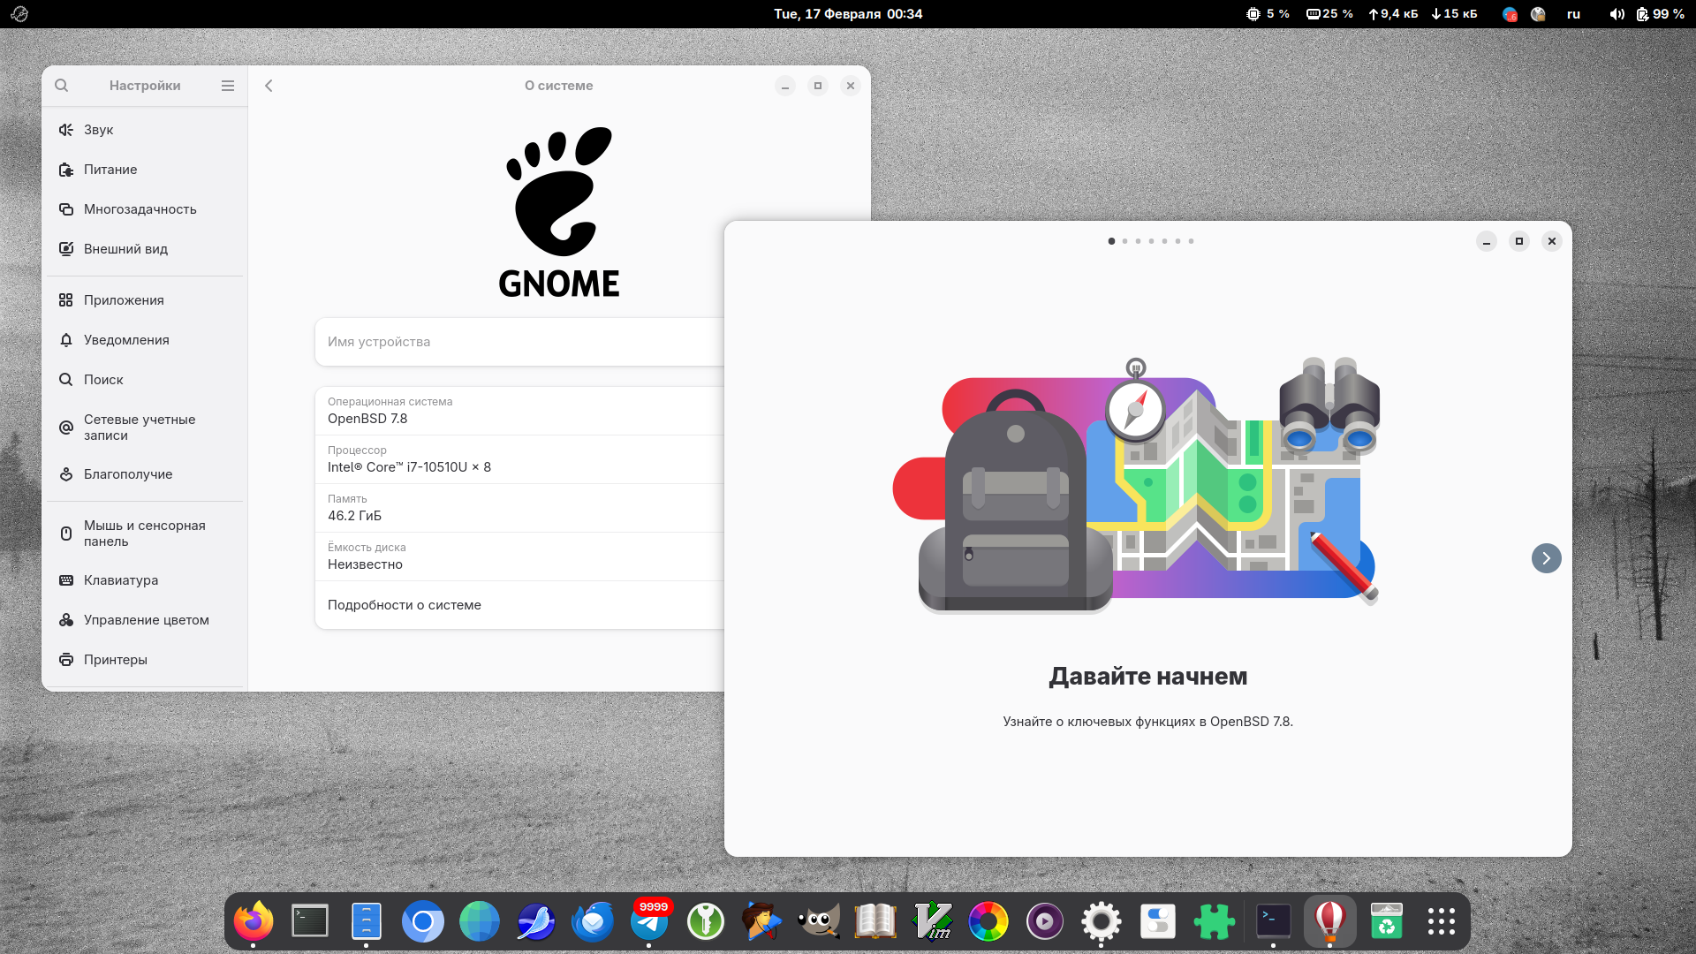Image resolution: width=1696 pixels, height=954 pixels.
Task: Advance tour with next arrow button
Action: tap(1546, 558)
